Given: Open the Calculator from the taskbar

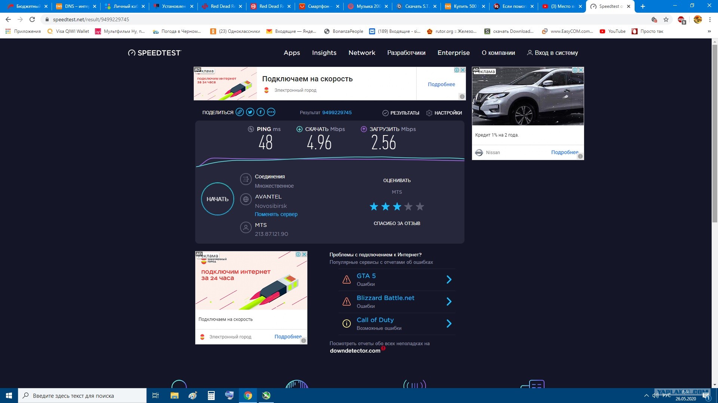Looking at the screenshot, I should tap(211, 396).
